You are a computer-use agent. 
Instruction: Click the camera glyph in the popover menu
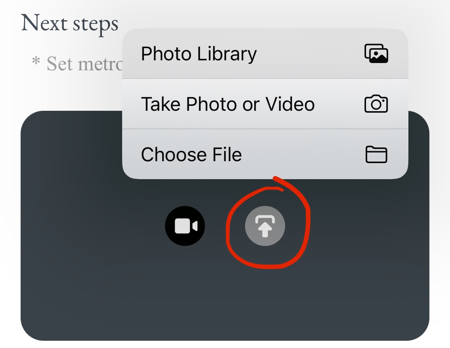point(377,103)
